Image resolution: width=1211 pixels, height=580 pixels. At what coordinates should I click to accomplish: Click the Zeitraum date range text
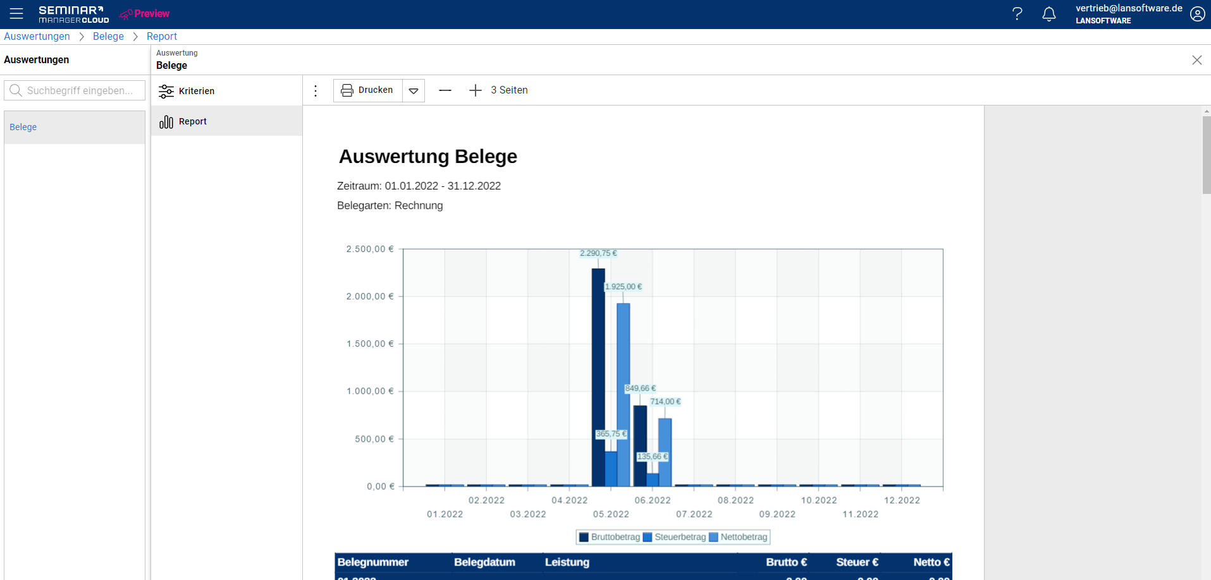(419, 186)
